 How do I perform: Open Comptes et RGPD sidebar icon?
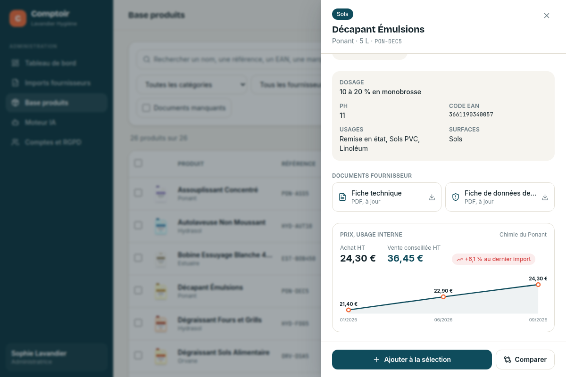click(16, 142)
